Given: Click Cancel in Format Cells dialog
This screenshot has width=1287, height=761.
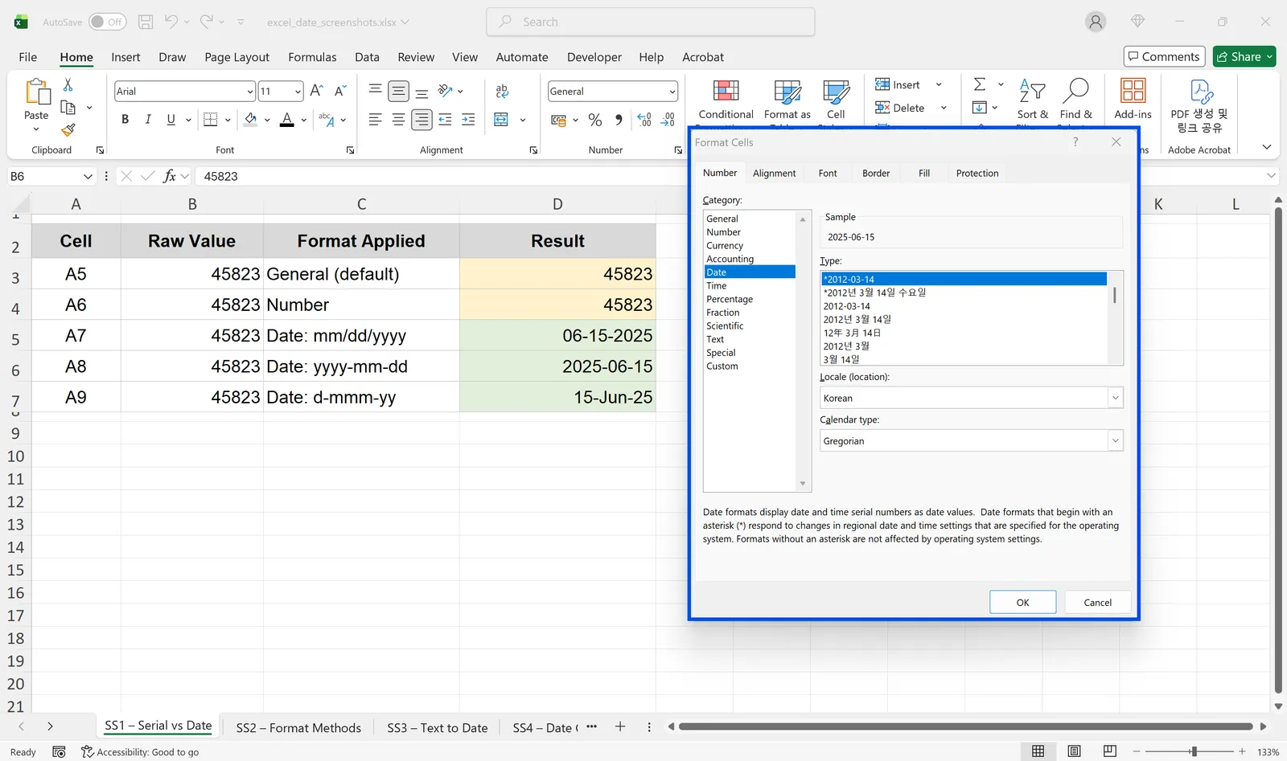Looking at the screenshot, I should tap(1097, 602).
